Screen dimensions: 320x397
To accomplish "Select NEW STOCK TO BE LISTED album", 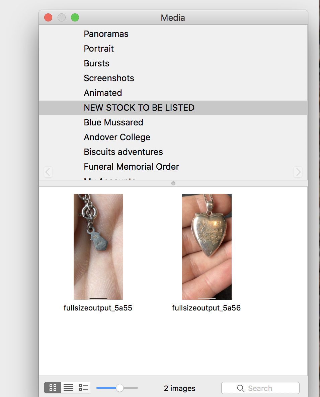I will [173, 108].
